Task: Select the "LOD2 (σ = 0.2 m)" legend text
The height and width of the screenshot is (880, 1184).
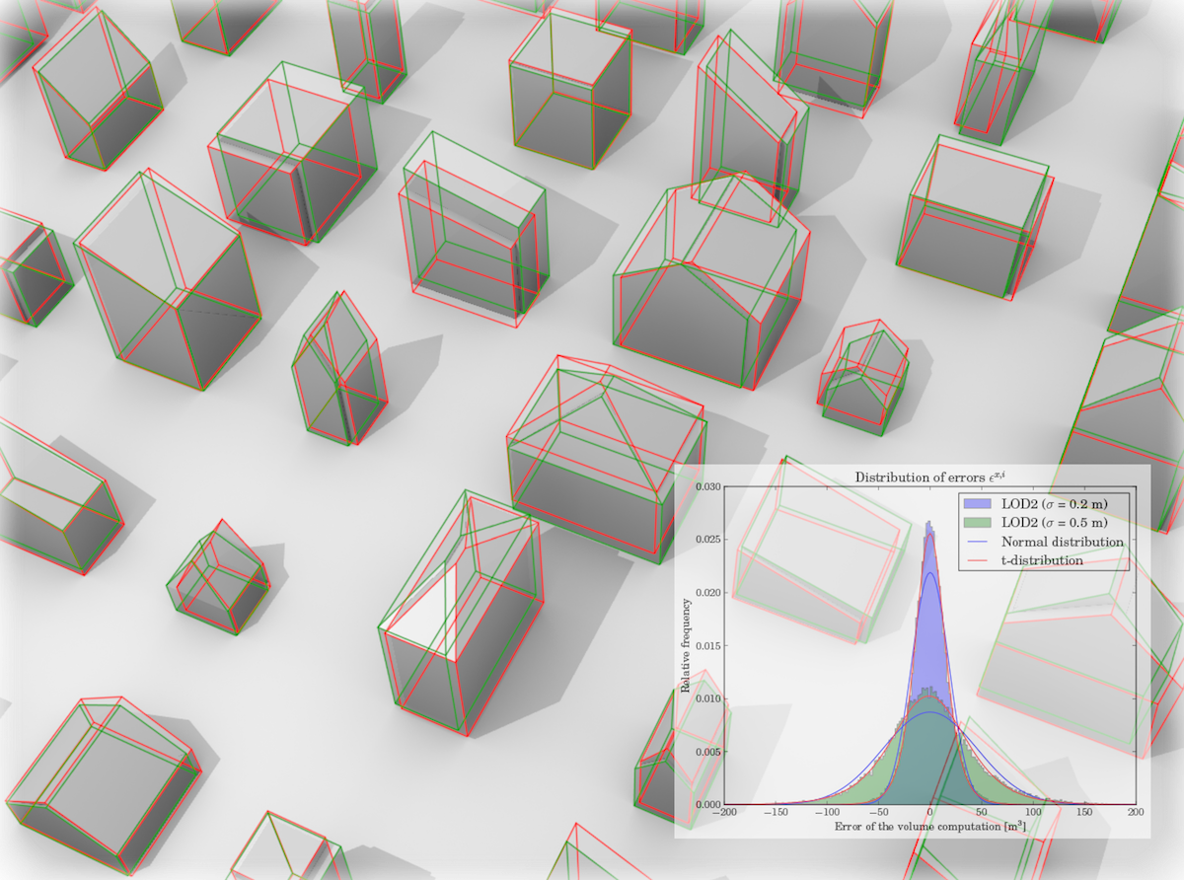Action: pos(1062,502)
